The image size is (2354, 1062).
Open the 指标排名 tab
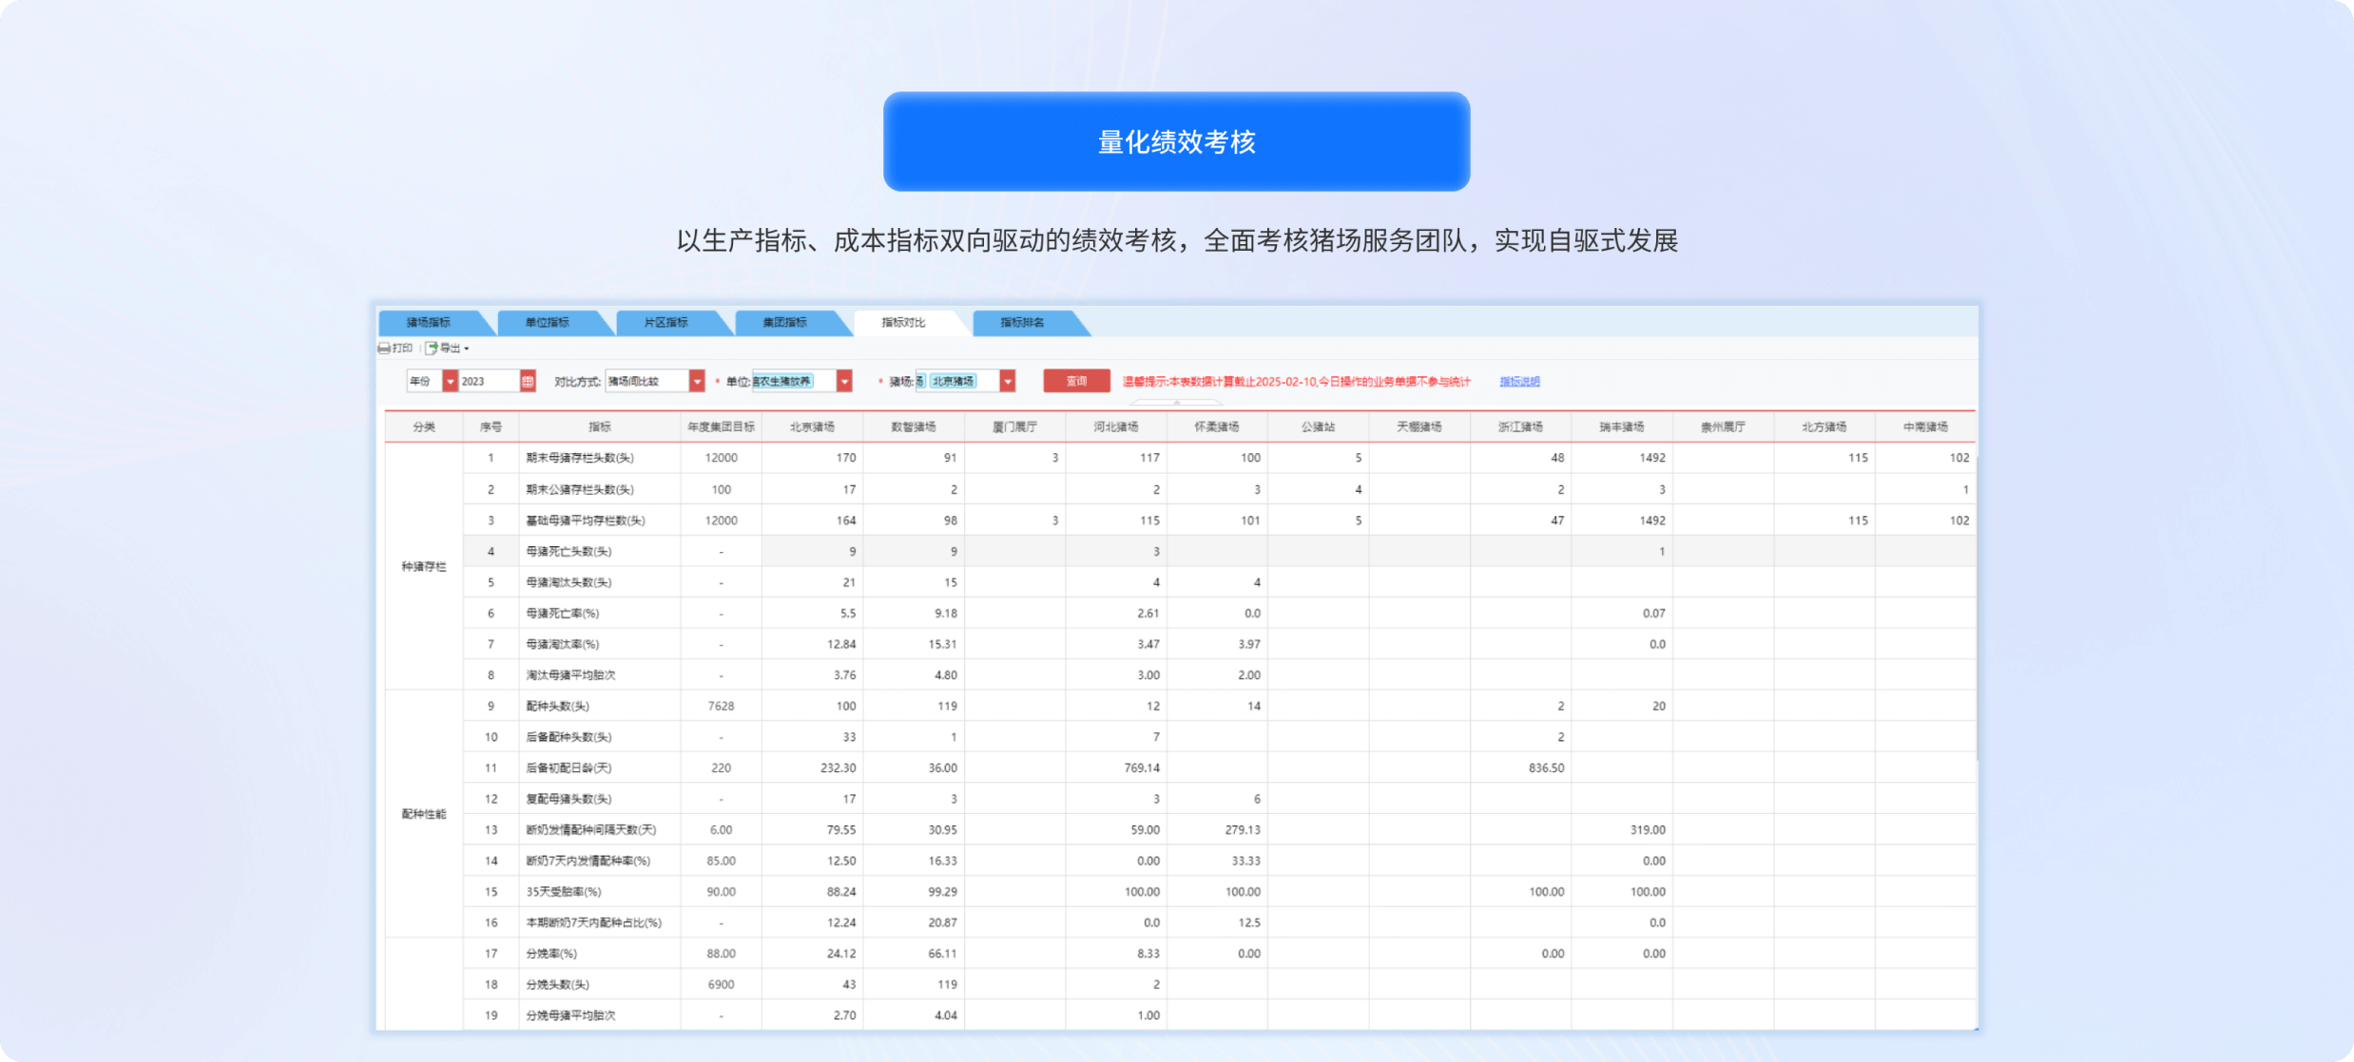(x=1022, y=323)
